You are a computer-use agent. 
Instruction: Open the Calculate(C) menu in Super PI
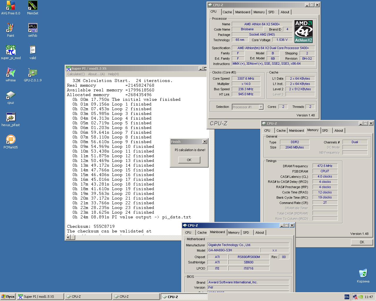(76, 74)
